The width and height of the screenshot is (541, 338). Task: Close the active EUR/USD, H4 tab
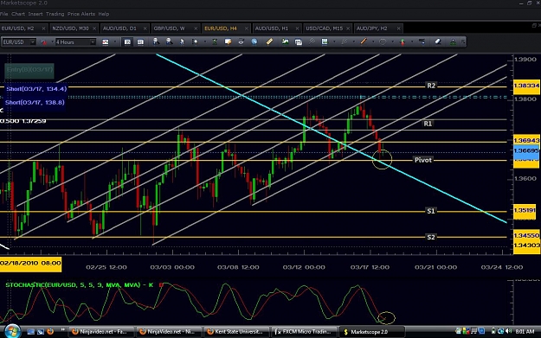click(247, 29)
